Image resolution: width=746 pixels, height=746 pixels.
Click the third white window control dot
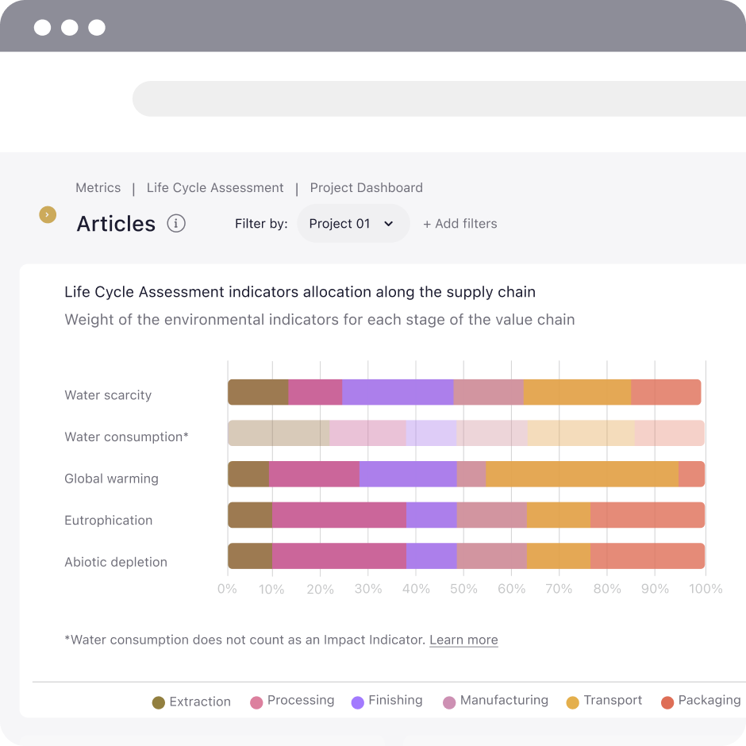[x=97, y=28]
